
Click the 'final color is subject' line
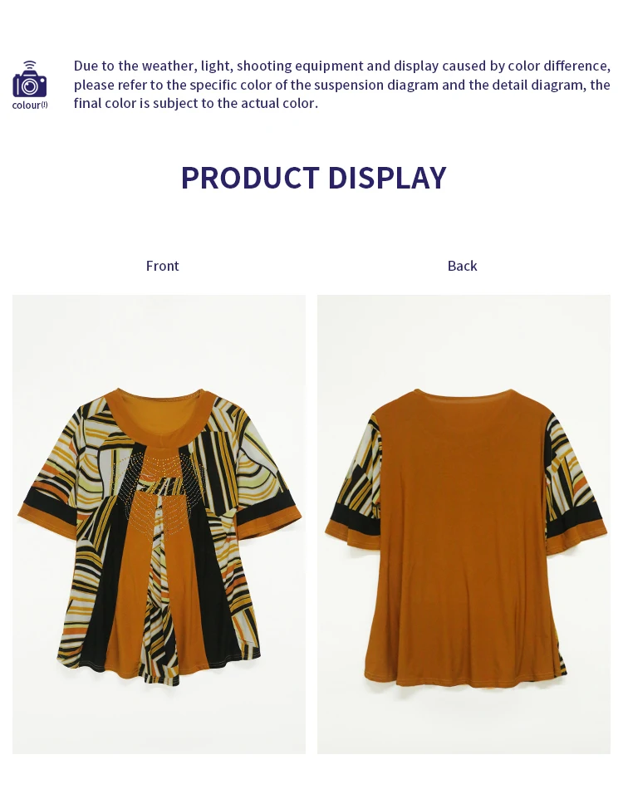click(196, 103)
